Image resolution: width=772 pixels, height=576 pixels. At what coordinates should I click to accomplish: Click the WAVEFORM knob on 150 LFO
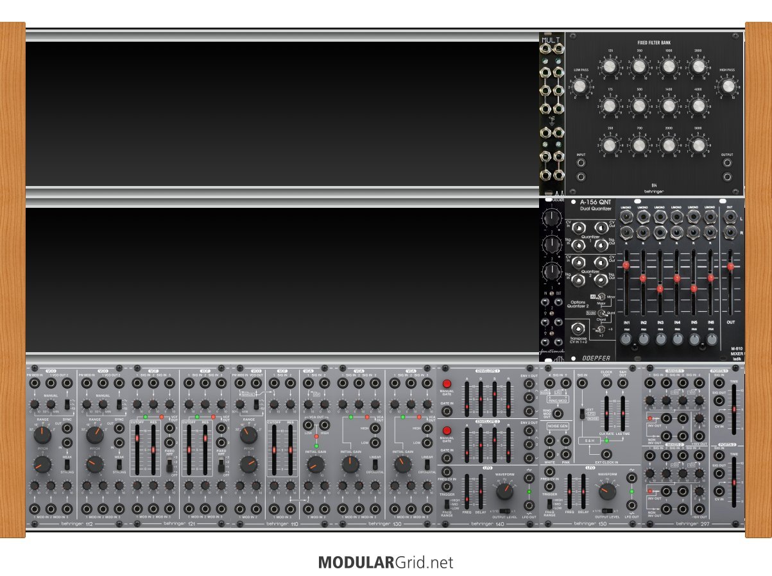click(x=607, y=492)
